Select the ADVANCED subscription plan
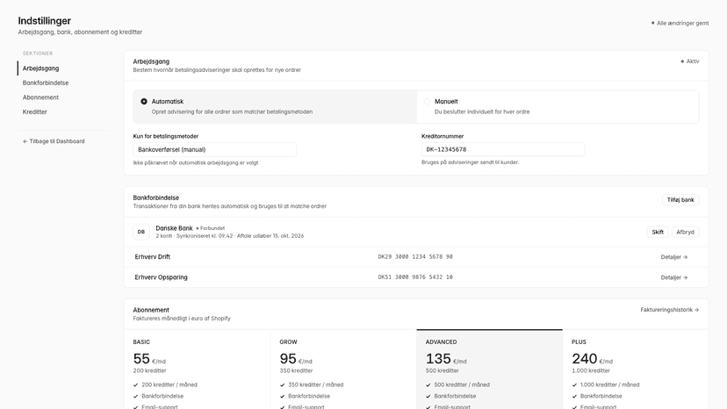727x409 pixels. pos(490,370)
